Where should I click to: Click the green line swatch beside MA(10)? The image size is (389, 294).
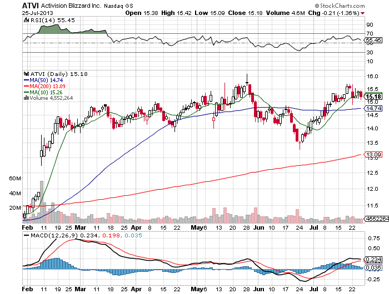[26, 93]
